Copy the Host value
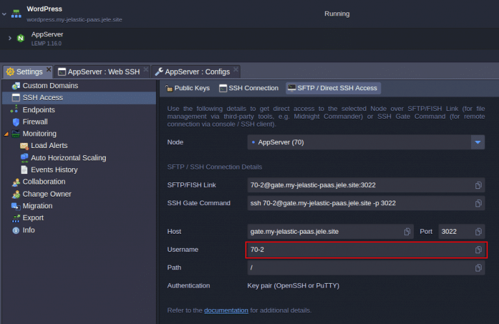The image size is (499, 324). (x=407, y=232)
